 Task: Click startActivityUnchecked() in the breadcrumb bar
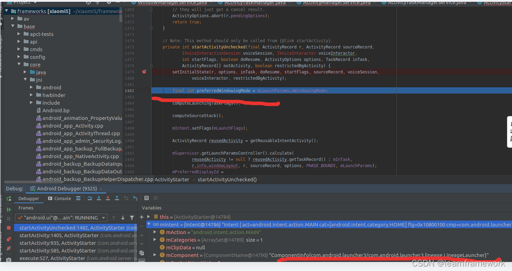pyautogui.click(x=227, y=179)
